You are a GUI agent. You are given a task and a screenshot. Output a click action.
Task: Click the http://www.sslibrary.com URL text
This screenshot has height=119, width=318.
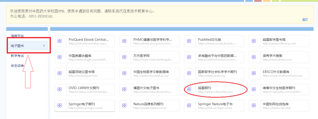[x=279, y=43]
